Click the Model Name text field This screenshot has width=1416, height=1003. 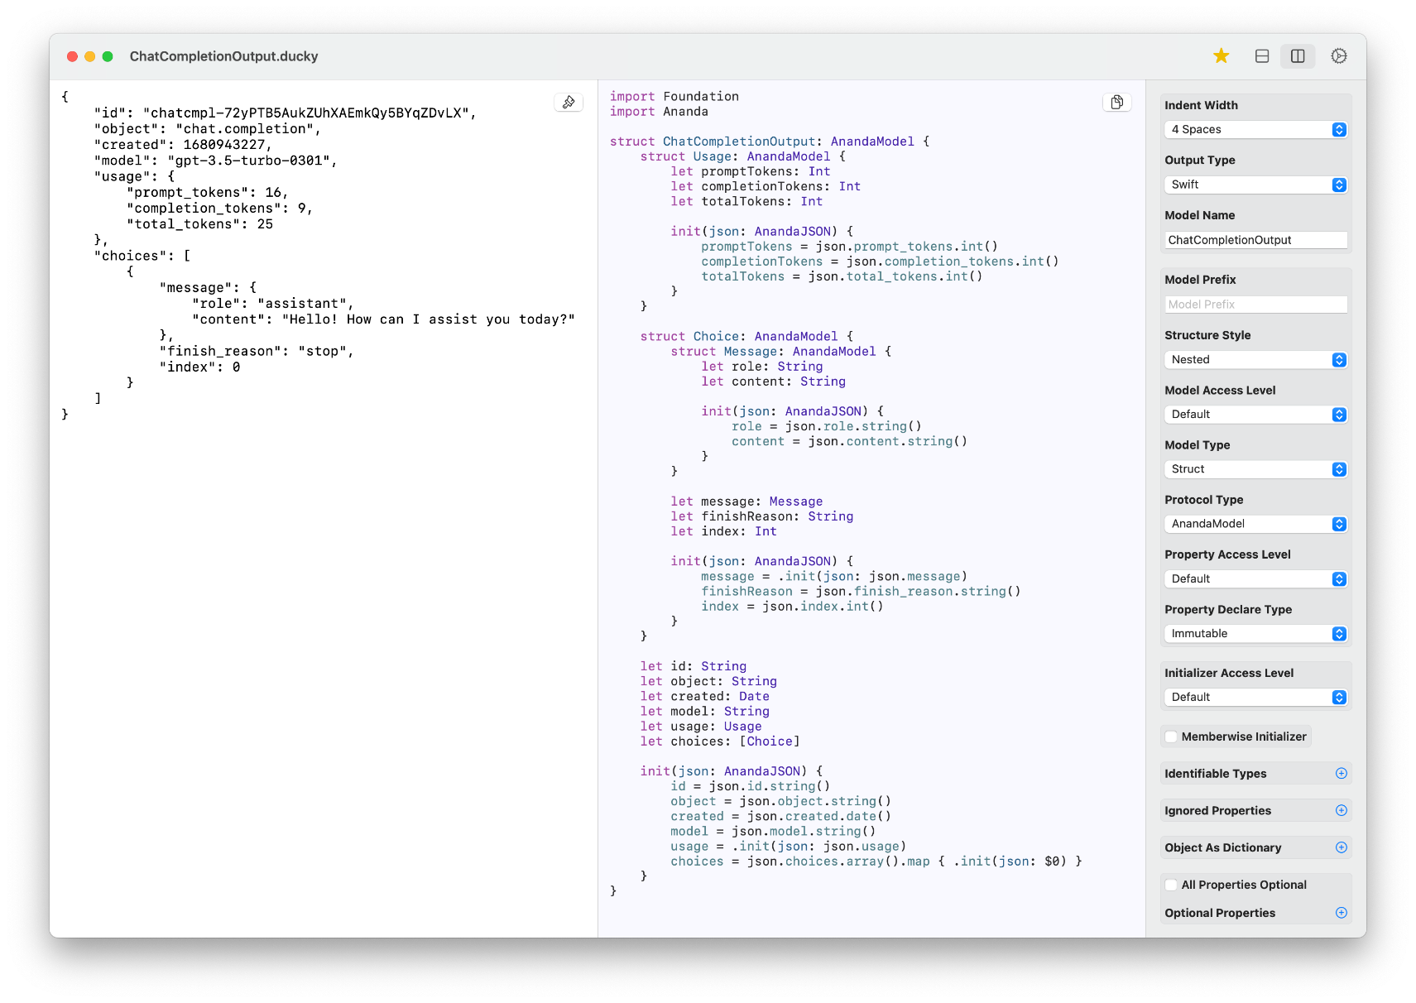click(1255, 240)
